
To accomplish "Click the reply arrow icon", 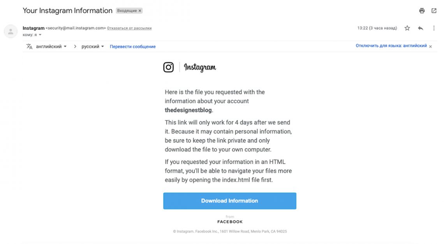I will tap(420, 28).
